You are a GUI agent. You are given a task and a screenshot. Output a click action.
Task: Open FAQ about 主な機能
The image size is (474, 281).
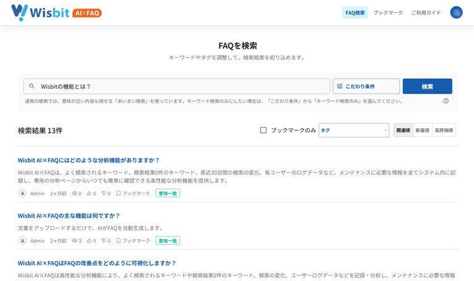coord(69,216)
